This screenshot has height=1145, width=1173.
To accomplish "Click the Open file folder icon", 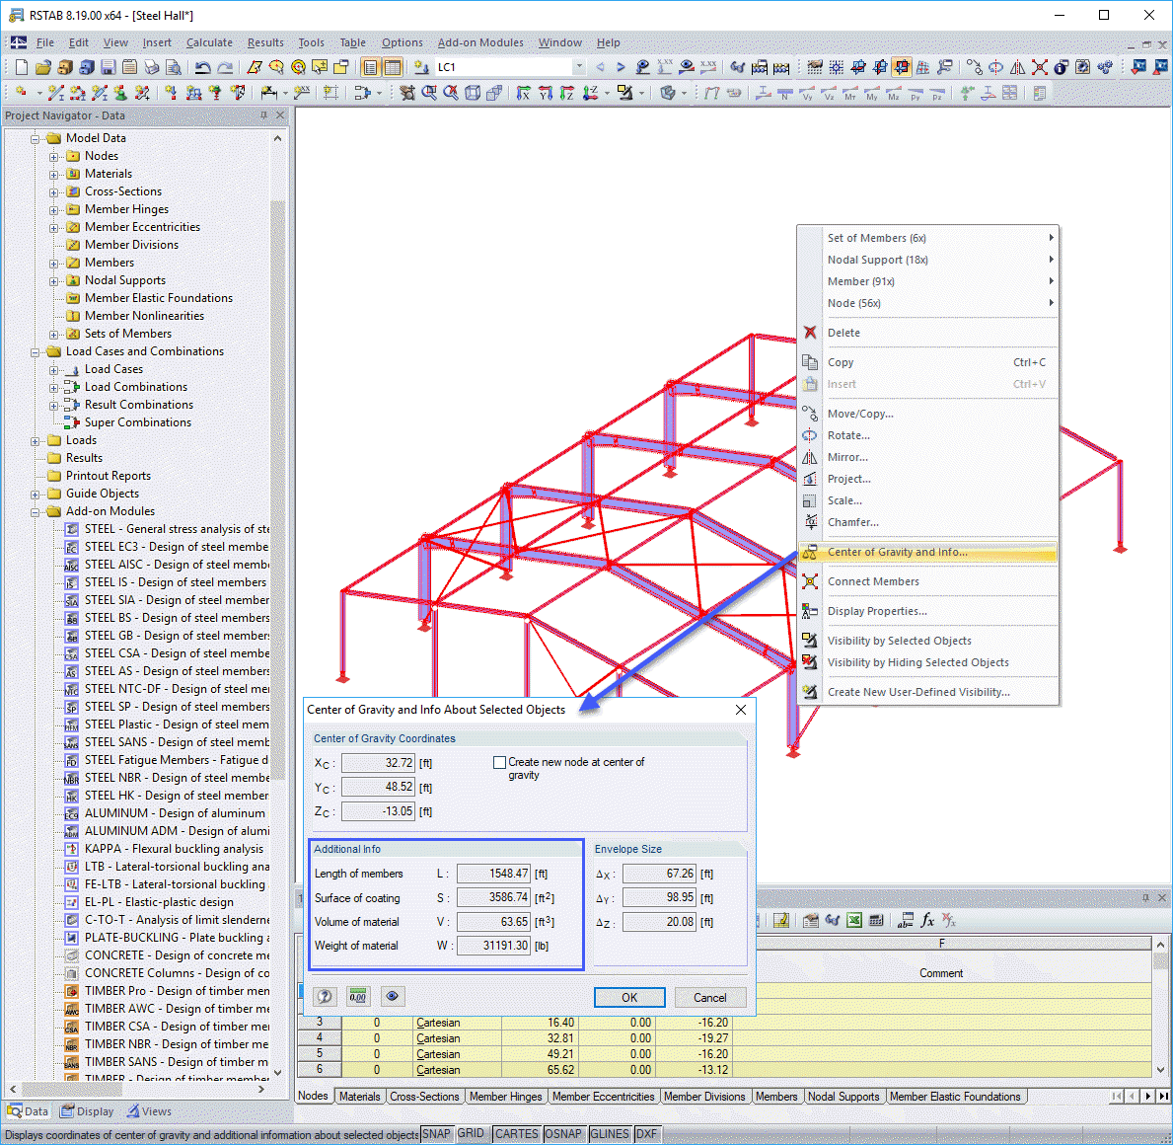I will coord(42,67).
